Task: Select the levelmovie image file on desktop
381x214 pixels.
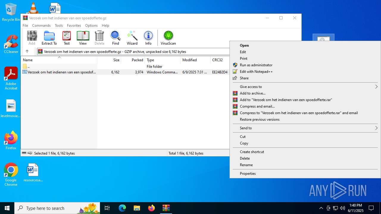Action: [x=11, y=108]
